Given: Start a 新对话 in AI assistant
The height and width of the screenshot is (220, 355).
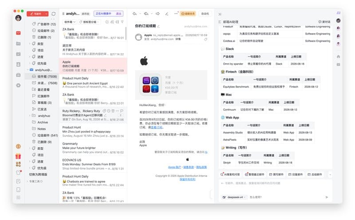Looking at the screenshot, I should (x=324, y=22).
